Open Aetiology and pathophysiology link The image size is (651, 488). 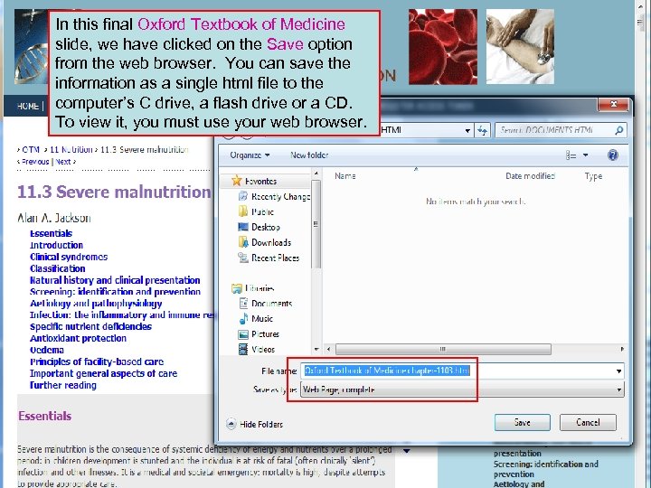coord(96,304)
